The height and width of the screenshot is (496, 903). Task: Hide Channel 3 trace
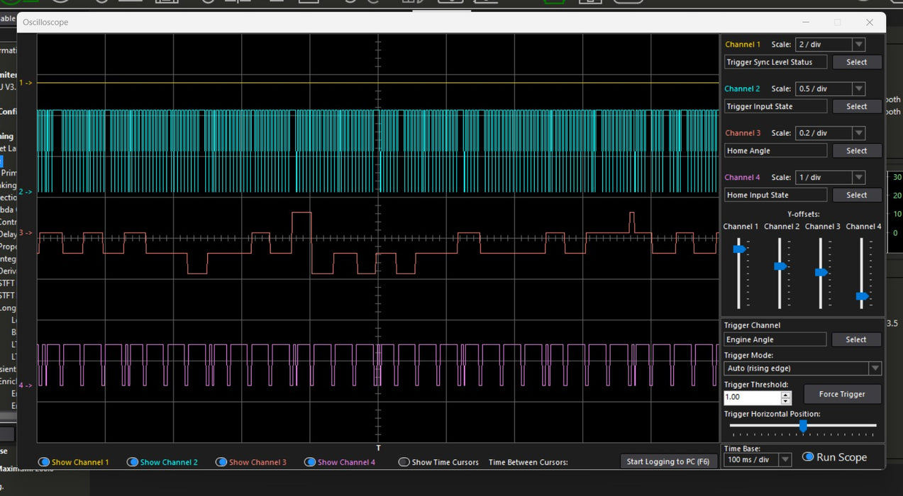(x=221, y=462)
